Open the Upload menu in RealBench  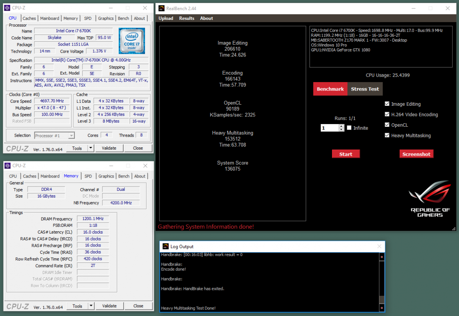click(x=166, y=18)
